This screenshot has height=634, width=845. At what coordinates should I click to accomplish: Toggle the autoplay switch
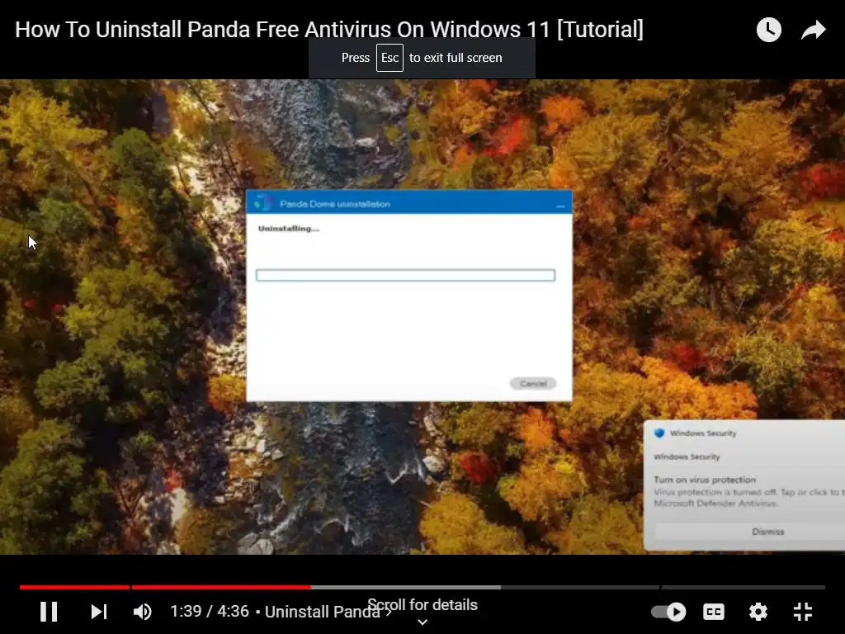click(x=668, y=612)
